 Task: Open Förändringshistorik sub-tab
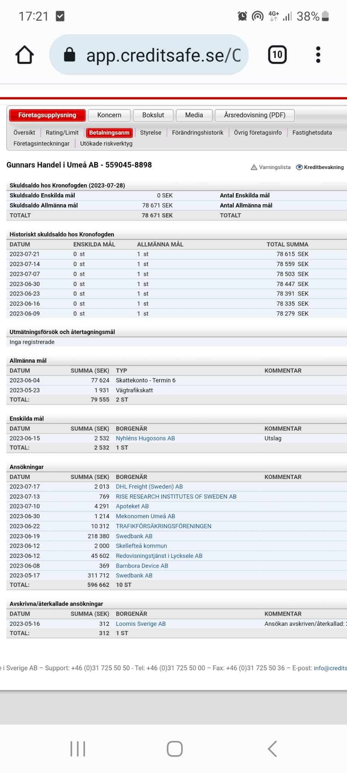coord(197,133)
